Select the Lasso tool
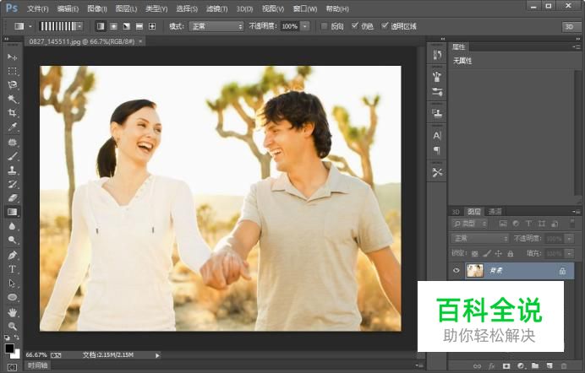This screenshot has height=373, width=585. tap(13, 84)
